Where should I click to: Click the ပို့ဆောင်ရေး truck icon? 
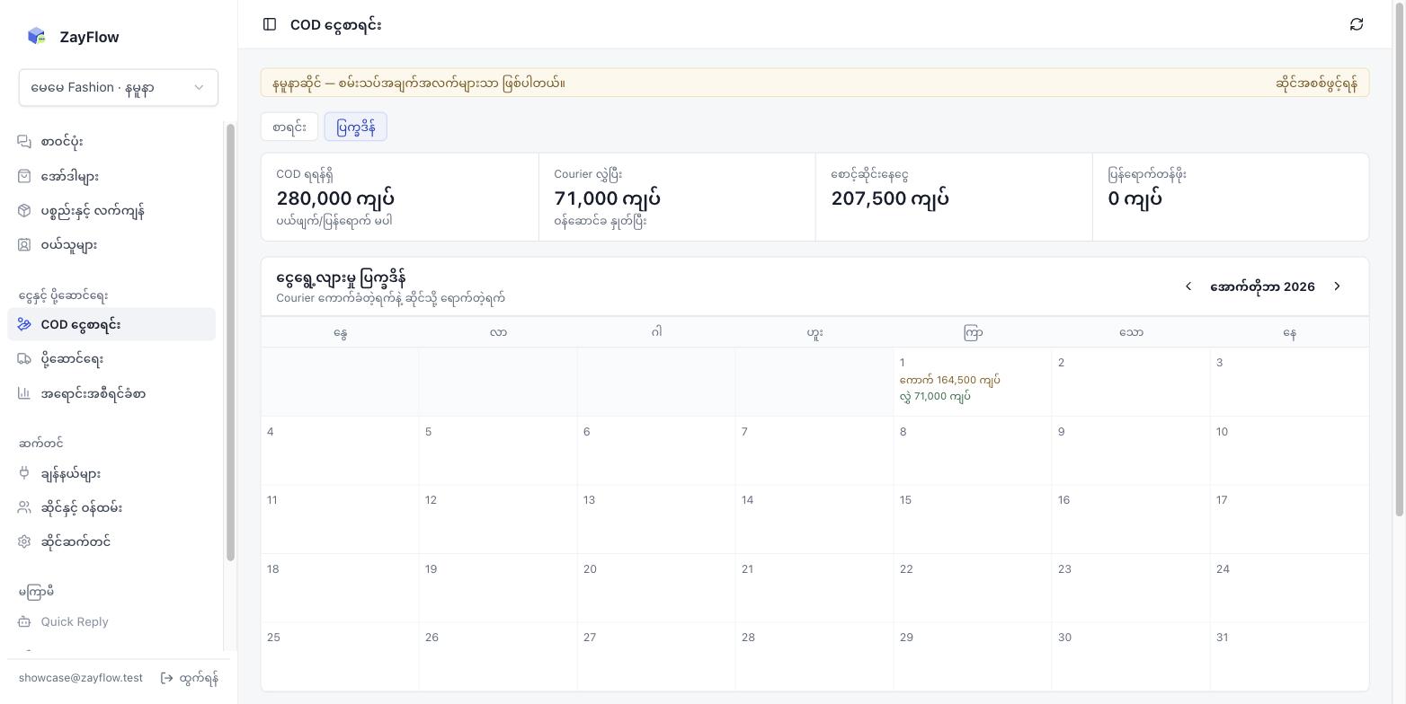click(x=24, y=358)
